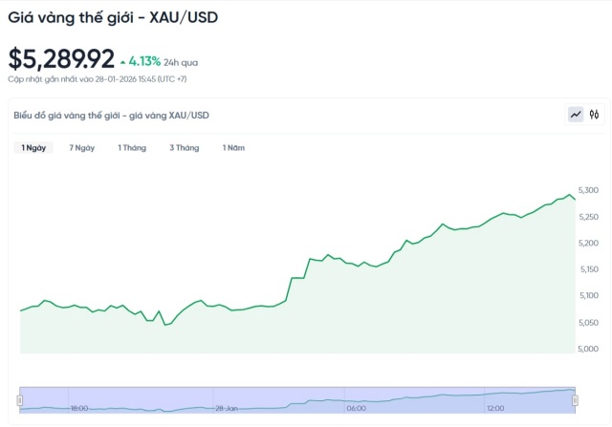Select the 7 Ngày time range

[x=82, y=148]
